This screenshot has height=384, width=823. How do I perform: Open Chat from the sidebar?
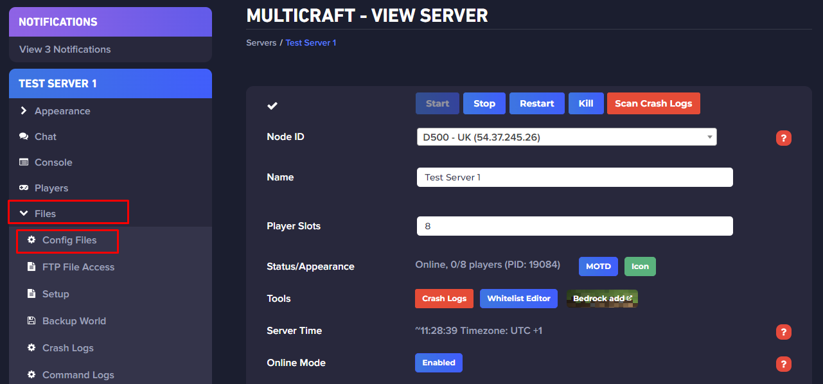pyautogui.click(x=45, y=137)
